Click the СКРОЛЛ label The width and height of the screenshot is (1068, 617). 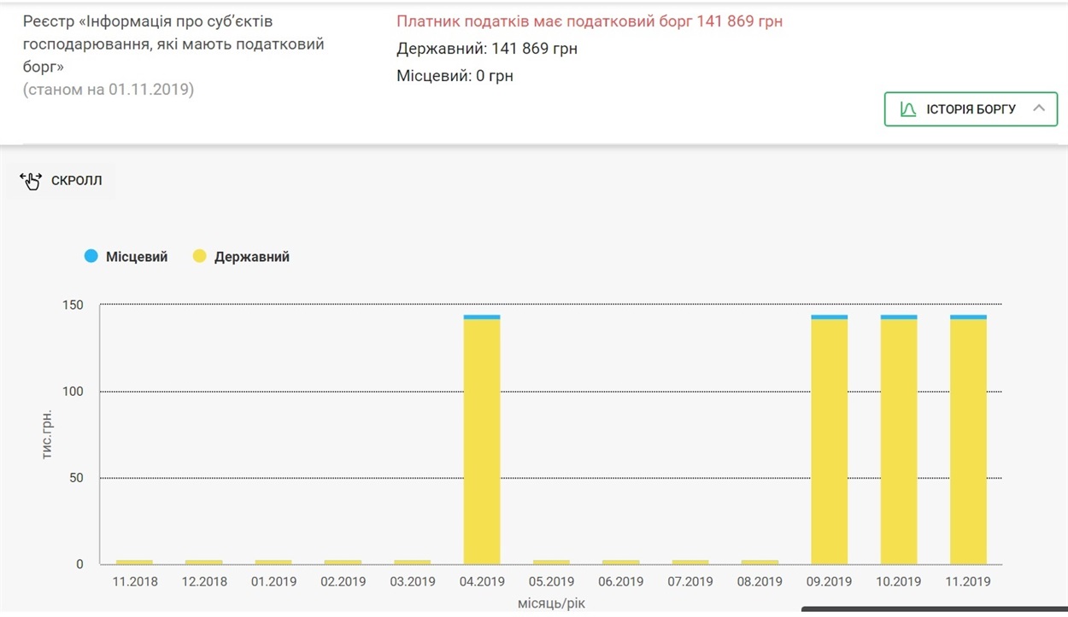[76, 181]
